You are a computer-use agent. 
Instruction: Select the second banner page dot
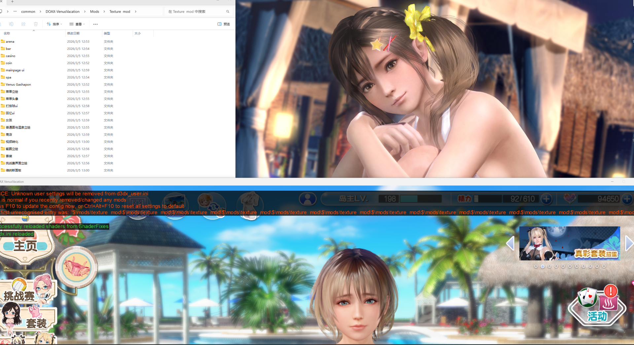click(x=543, y=266)
